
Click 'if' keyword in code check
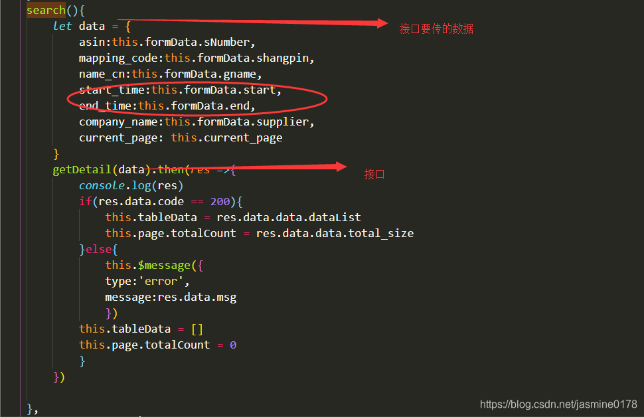click(86, 202)
